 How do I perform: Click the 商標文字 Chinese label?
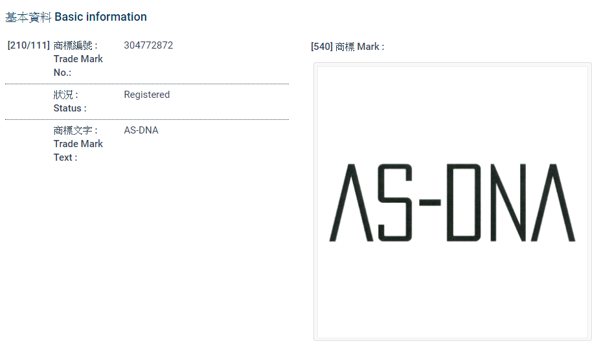point(75,130)
